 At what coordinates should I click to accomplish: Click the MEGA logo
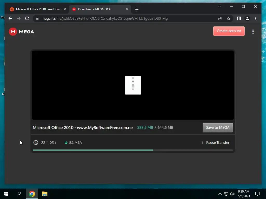pos(21,32)
